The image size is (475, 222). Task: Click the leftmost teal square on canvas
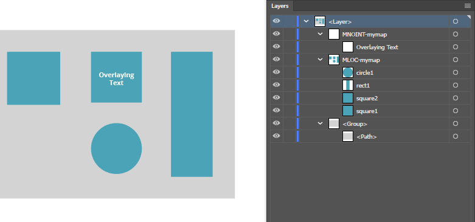[33, 78]
